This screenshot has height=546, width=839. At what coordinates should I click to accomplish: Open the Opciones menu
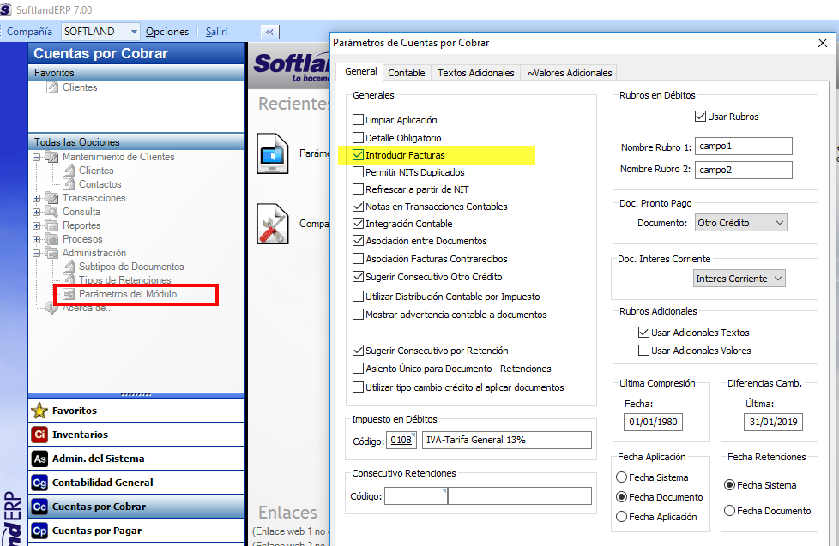pyautogui.click(x=167, y=32)
